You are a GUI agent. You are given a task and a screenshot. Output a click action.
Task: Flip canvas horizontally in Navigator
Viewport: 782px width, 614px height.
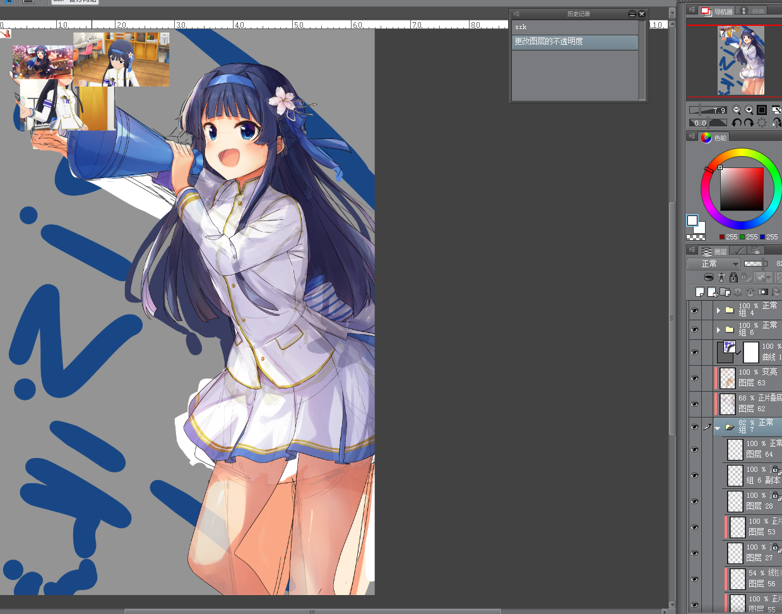coord(776,123)
